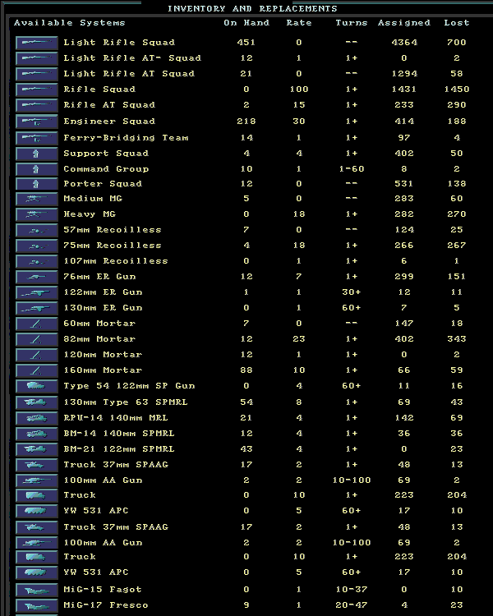Image resolution: width=493 pixels, height=616 pixels.
Task: Click Assigned value 531 for Porter Squad
Action: pyautogui.click(x=404, y=183)
